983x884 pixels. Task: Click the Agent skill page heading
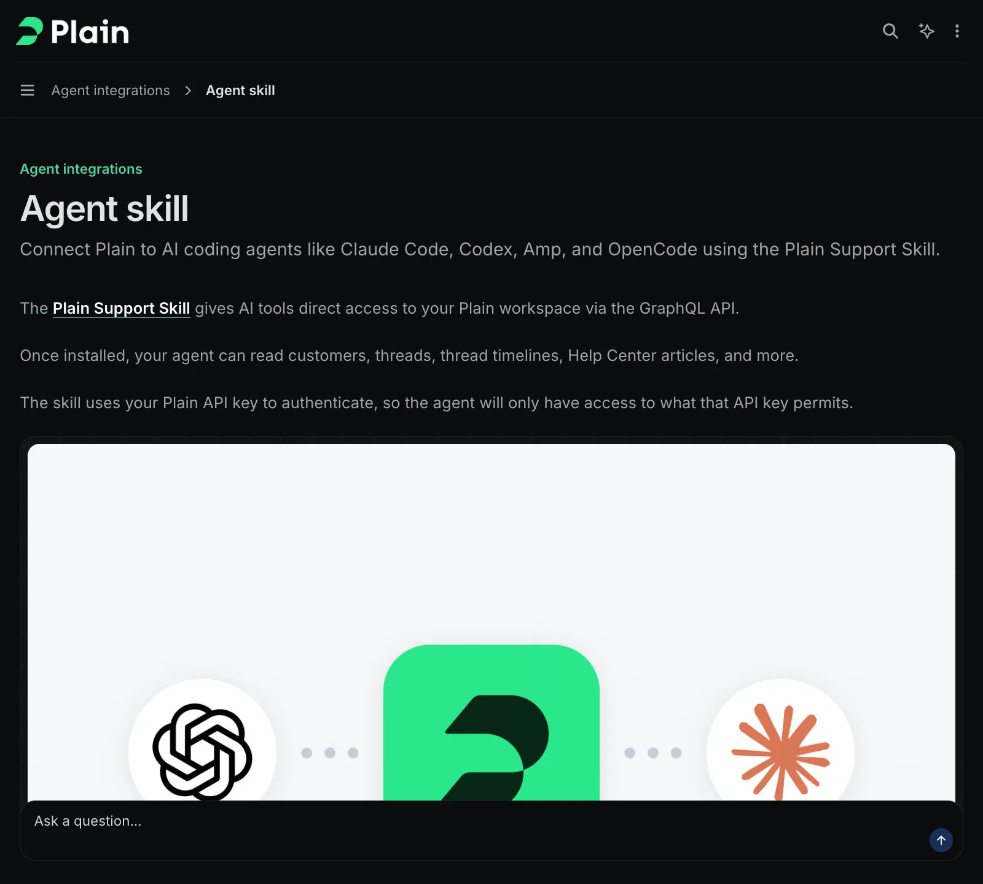[104, 209]
